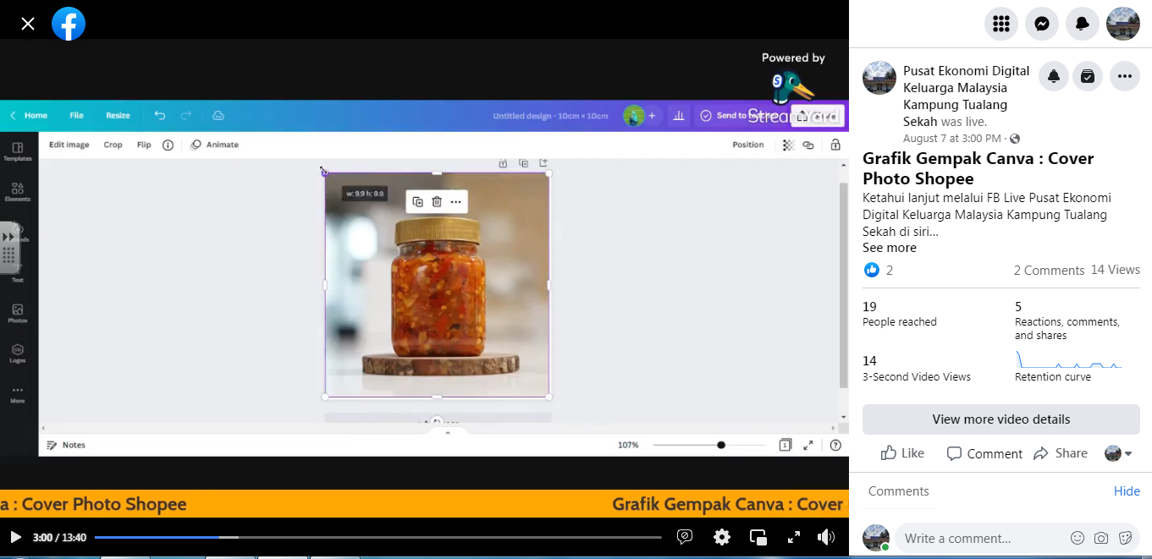The height and width of the screenshot is (559, 1152).
Task: Close the Facebook video viewer
Action: point(28,24)
